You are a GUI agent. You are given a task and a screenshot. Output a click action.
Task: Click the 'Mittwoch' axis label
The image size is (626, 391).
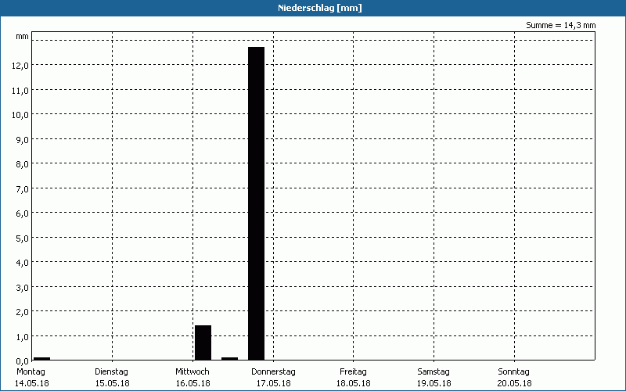pyautogui.click(x=192, y=371)
